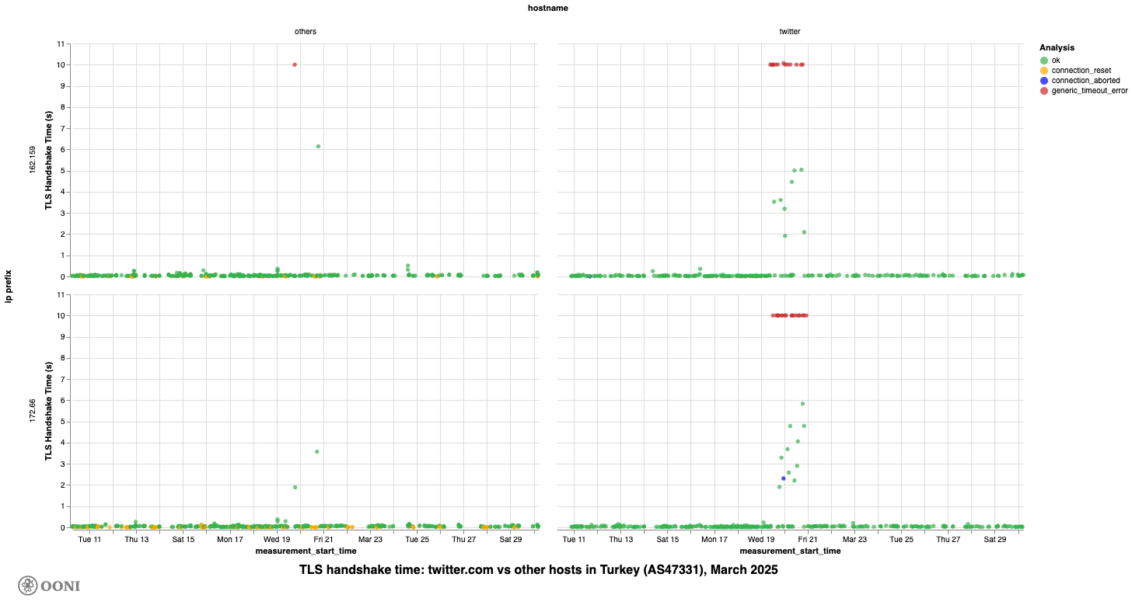
Task: Click the blue connection_aborted legend circle
Action: [x=1043, y=80]
